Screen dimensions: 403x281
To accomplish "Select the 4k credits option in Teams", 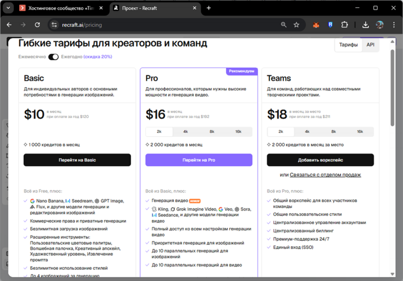I will 307,132.
